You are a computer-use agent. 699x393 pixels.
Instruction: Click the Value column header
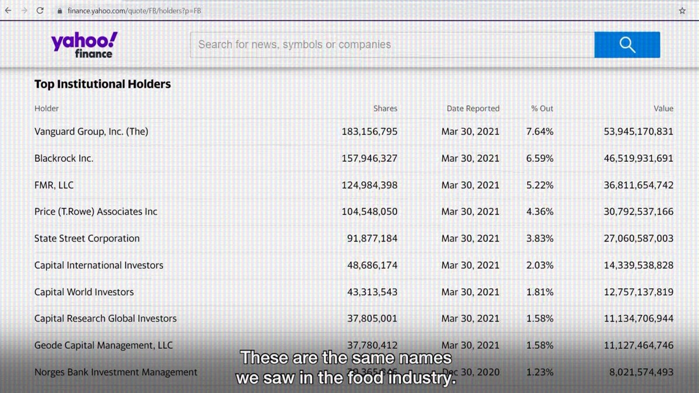coord(663,108)
